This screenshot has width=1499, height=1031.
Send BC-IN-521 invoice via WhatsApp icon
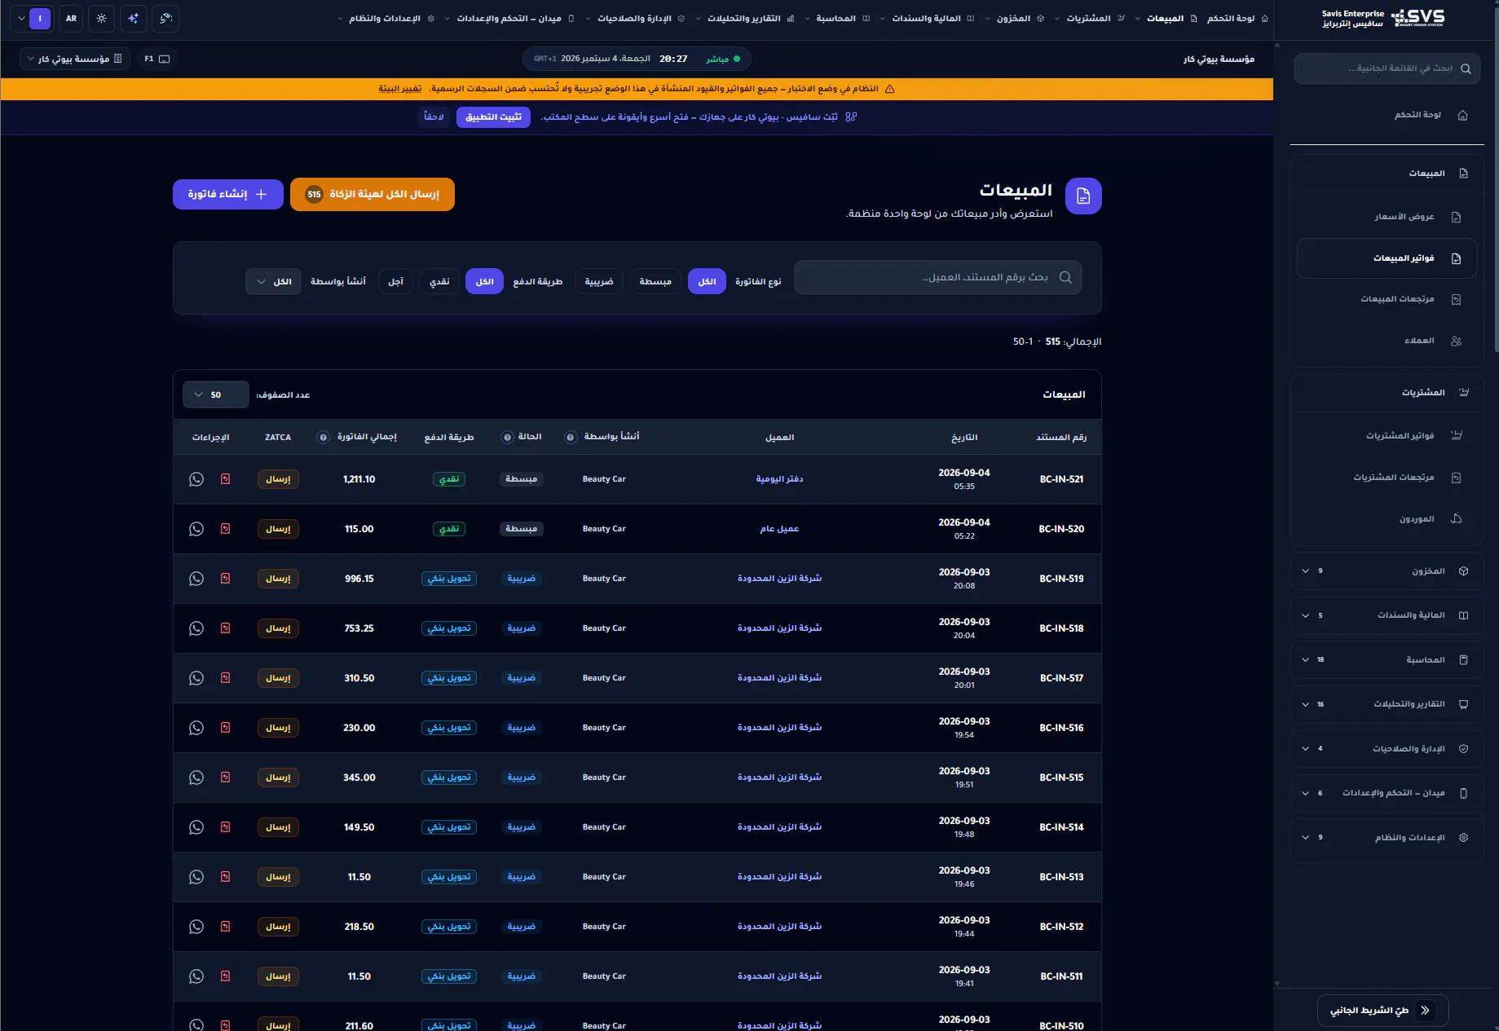(196, 479)
